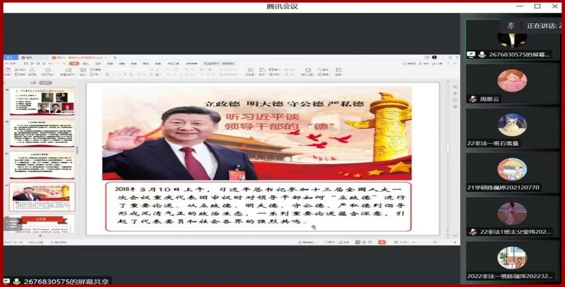
Task: Click the hamburger menu icon over slide panel
Action: point(11,225)
